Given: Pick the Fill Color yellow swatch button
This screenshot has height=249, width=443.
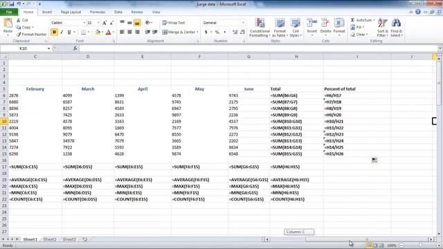Looking at the screenshot, I should [x=98, y=33].
